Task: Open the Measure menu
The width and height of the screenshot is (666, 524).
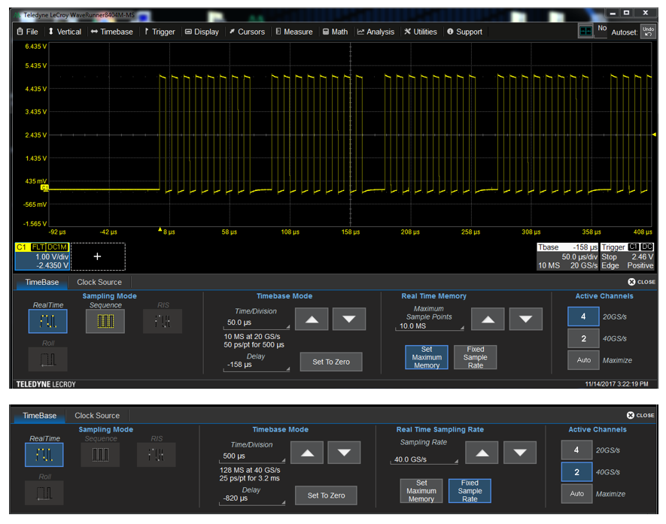Action: [293, 32]
